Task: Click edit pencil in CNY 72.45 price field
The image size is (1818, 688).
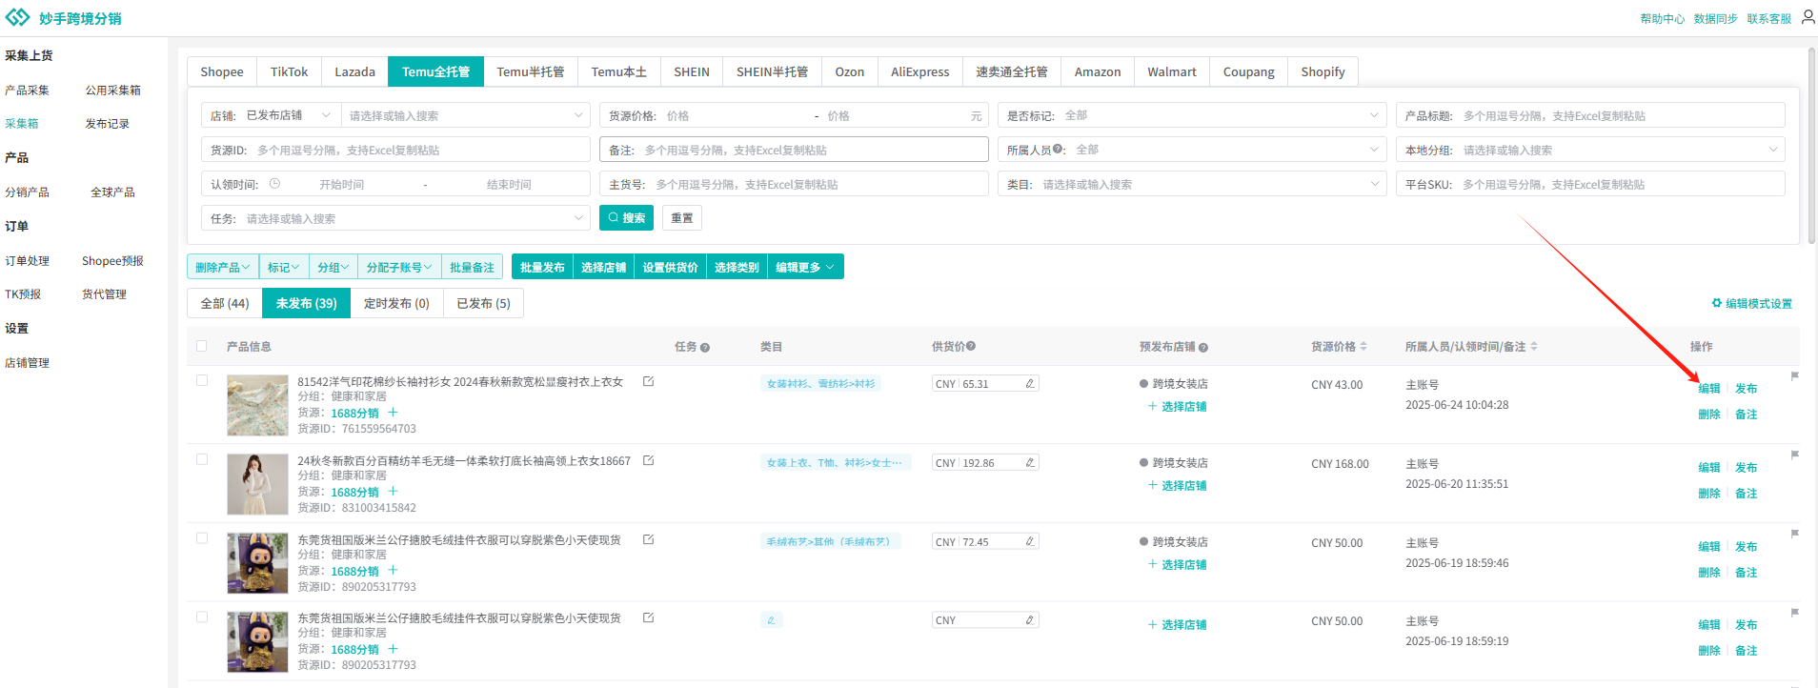Action: 1029,541
